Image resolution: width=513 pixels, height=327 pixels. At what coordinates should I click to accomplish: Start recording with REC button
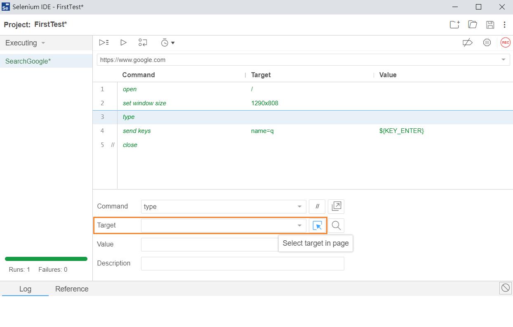click(505, 43)
